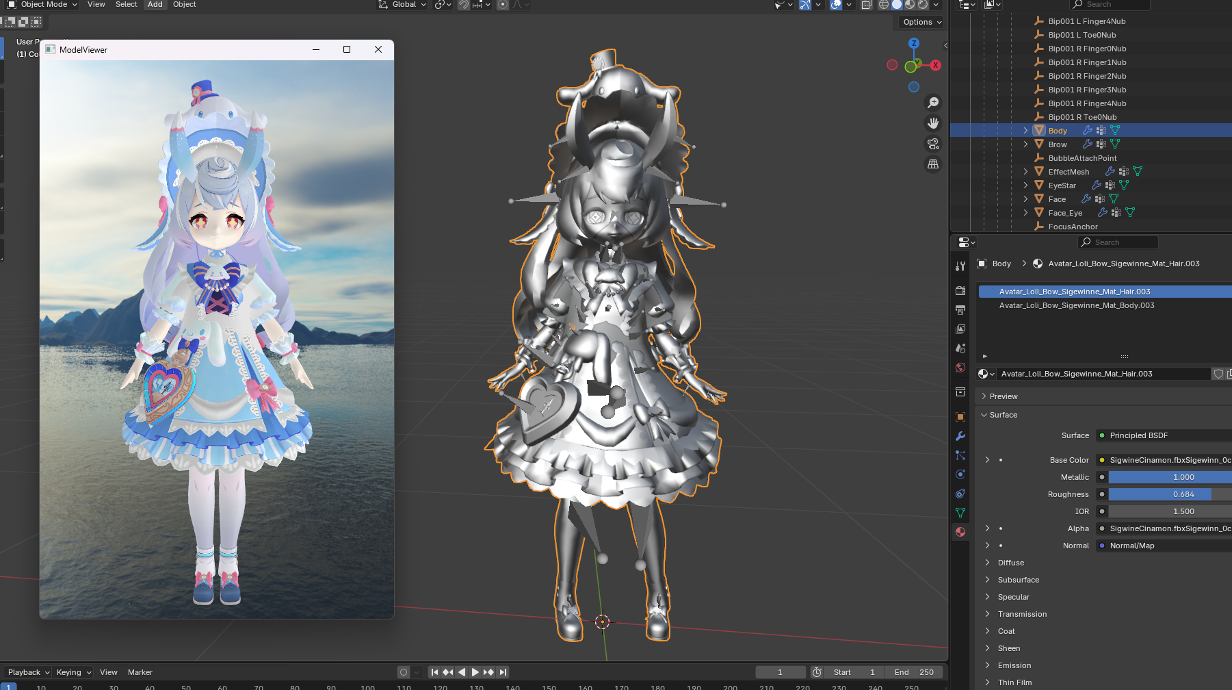The image size is (1232, 690).
Task: Click the blue Z axis gizmo
Action: pos(914,43)
